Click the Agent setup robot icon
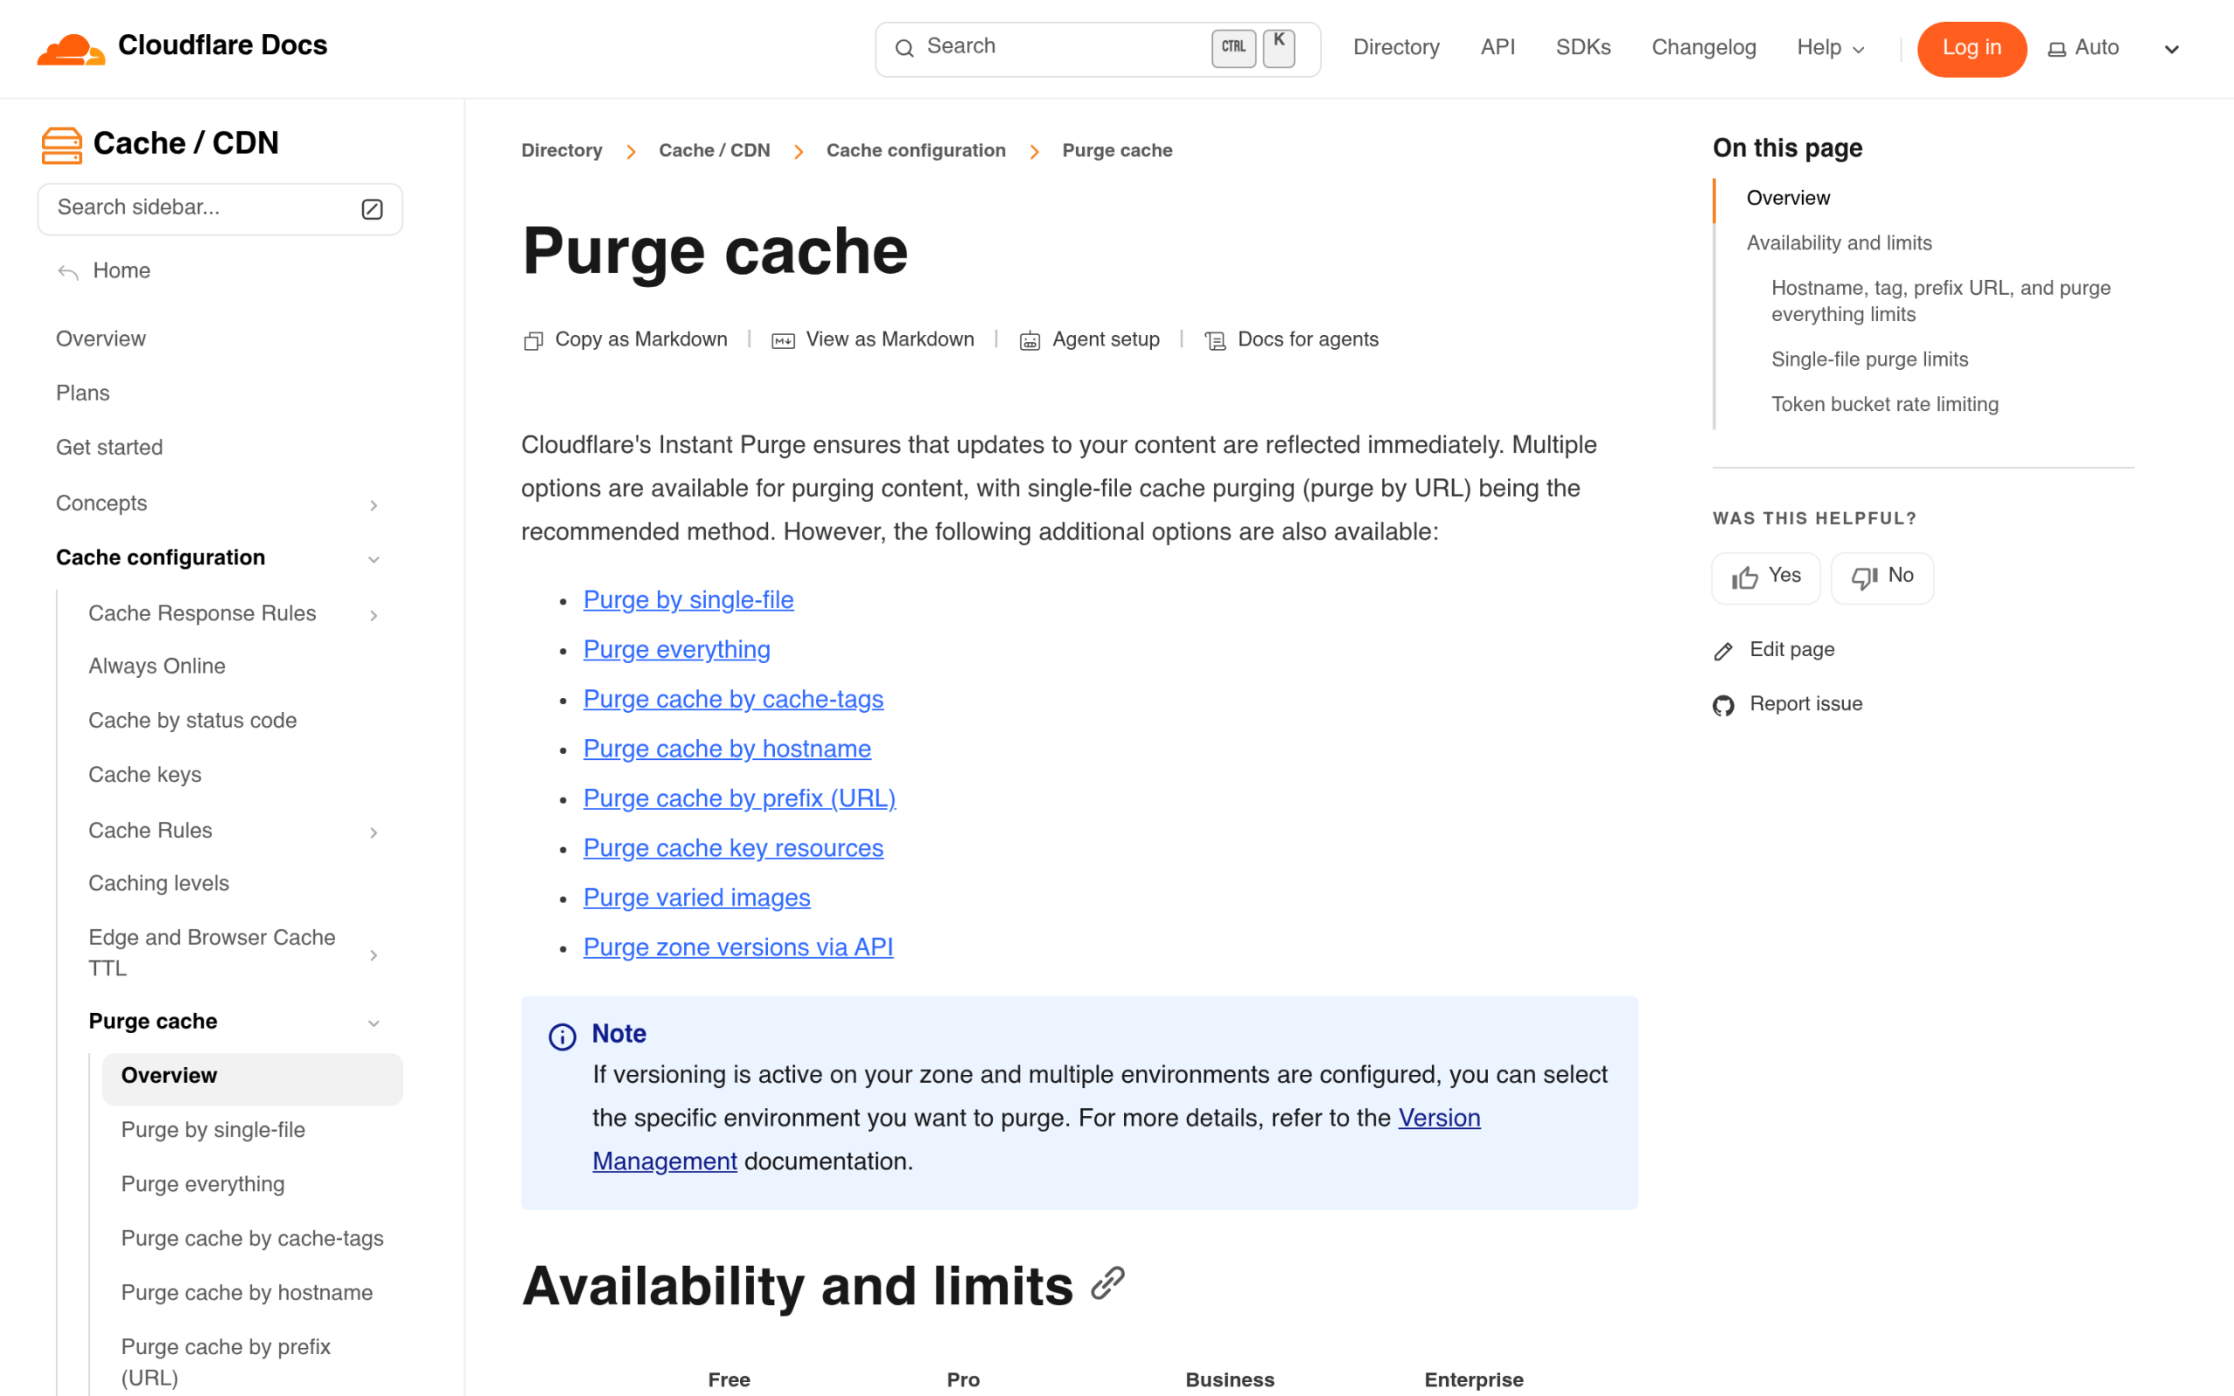Viewport: 2234px width, 1396px height. (1030, 340)
